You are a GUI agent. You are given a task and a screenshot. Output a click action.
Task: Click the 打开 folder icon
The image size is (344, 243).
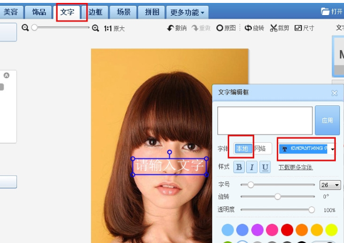pyautogui.click(x=325, y=12)
